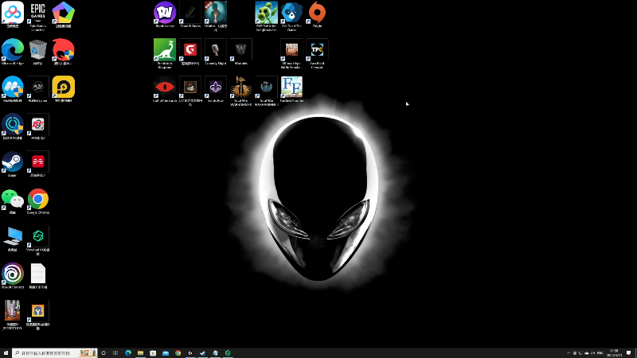Open Microsoft Edge desktop shortcut

tap(13, 51)
